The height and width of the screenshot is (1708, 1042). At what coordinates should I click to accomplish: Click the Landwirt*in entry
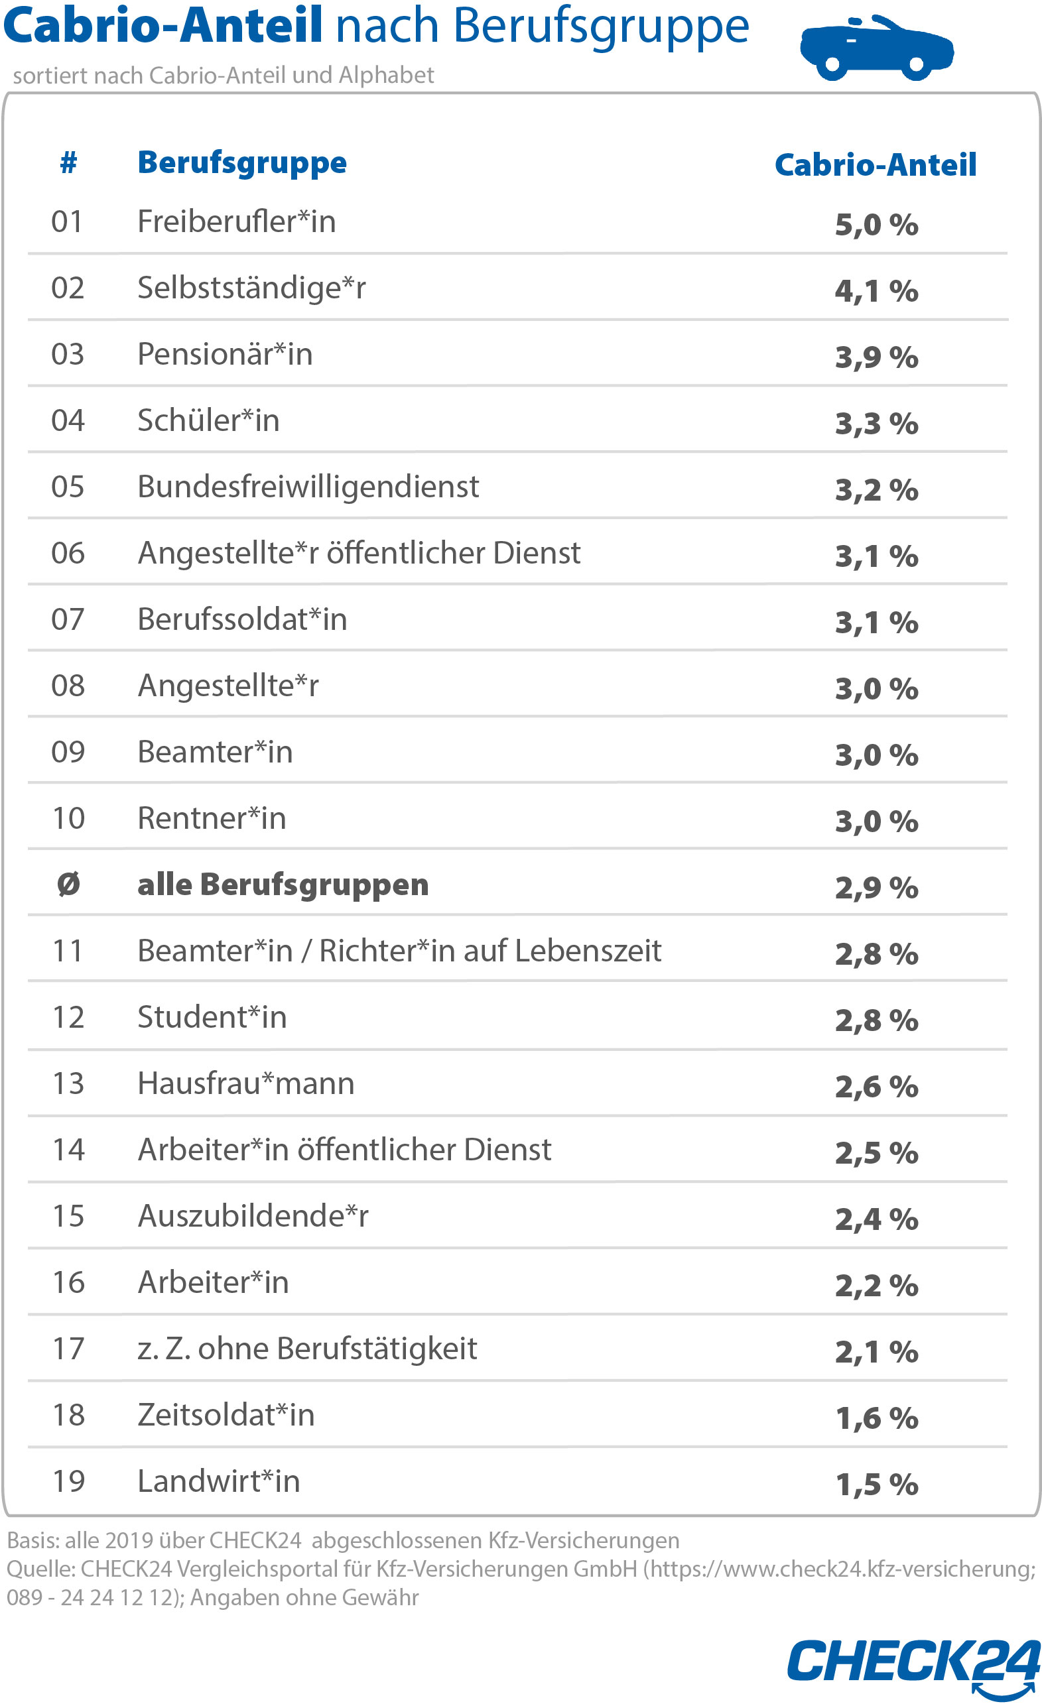218,1481
